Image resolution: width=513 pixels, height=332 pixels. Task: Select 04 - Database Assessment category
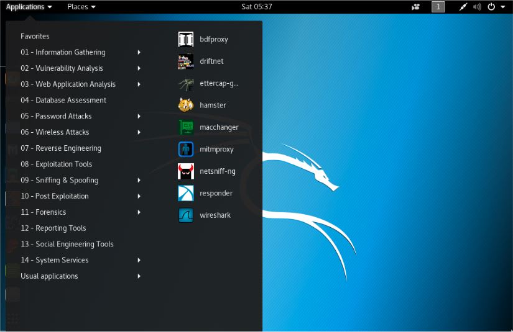(x=63, y=100)
